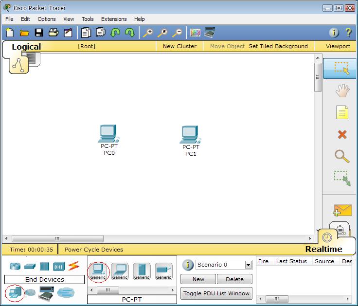Pick the Generic laptop device

pyautogui.click(x=120, y=271)
